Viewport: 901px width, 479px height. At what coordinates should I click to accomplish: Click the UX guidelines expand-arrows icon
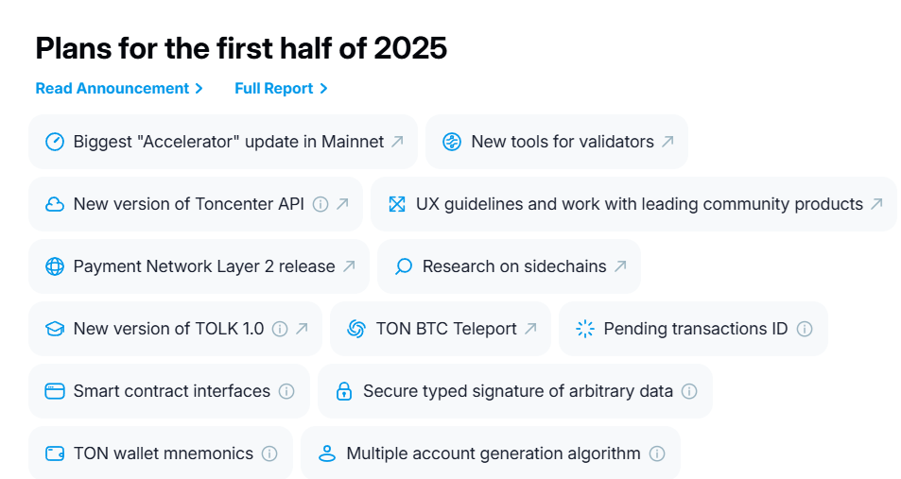click(397, 204)
